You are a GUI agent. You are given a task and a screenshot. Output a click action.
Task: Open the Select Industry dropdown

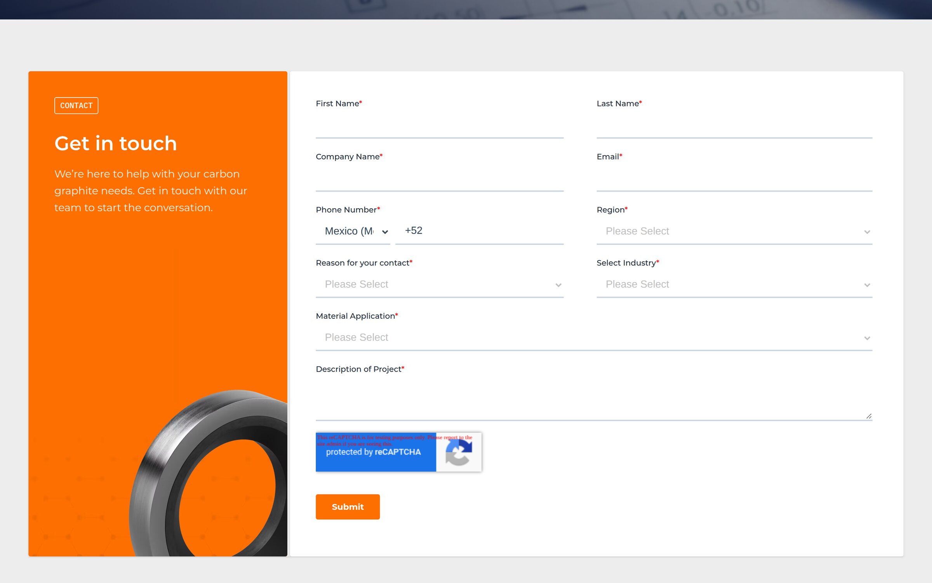(x=734, y=285)
